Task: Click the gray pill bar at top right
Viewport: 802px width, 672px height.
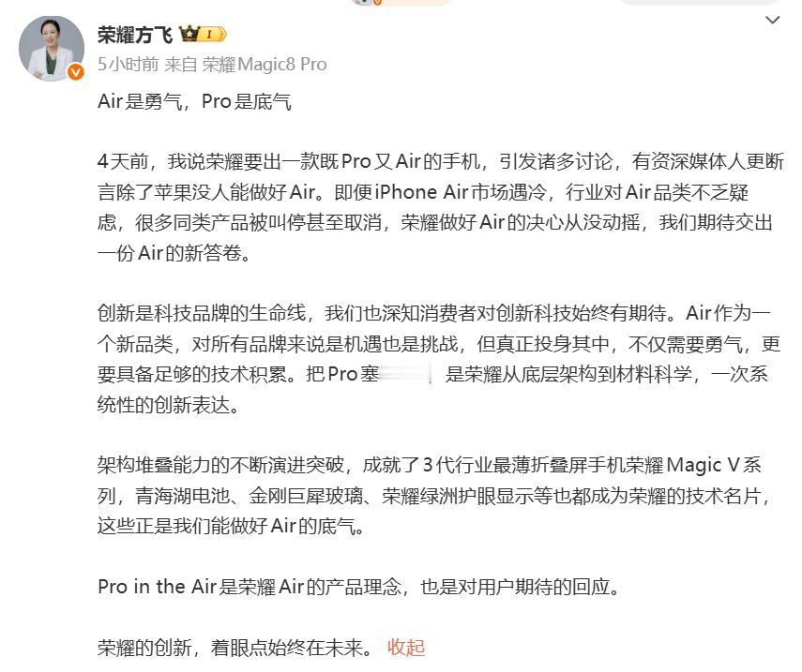Action: (699, 2)
